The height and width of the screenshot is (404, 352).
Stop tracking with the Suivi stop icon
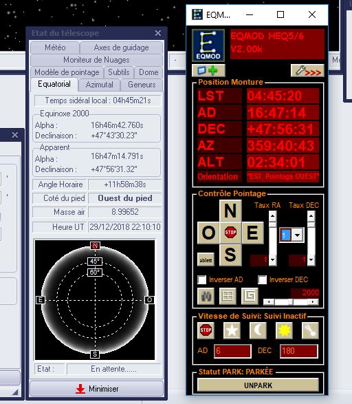(x=206, y=330)
